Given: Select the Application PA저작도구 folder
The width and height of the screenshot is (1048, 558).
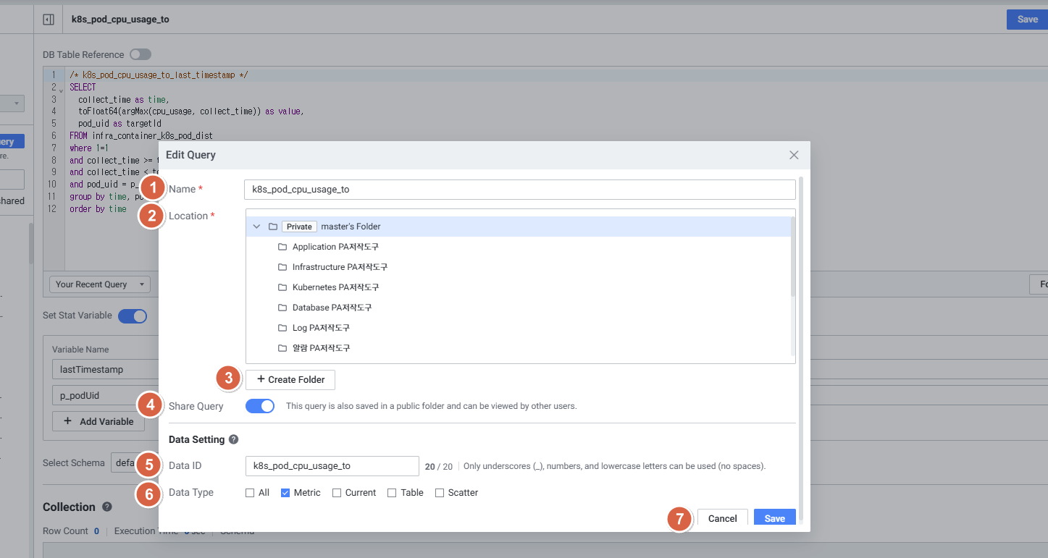Looking at the screenshot, I should [x=335, y=247].
